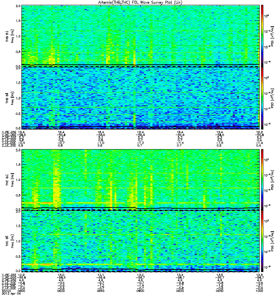Click the X_RE_GSE row label under THC panels
Viewport: 277px width, 296px height.
(9, 275)
